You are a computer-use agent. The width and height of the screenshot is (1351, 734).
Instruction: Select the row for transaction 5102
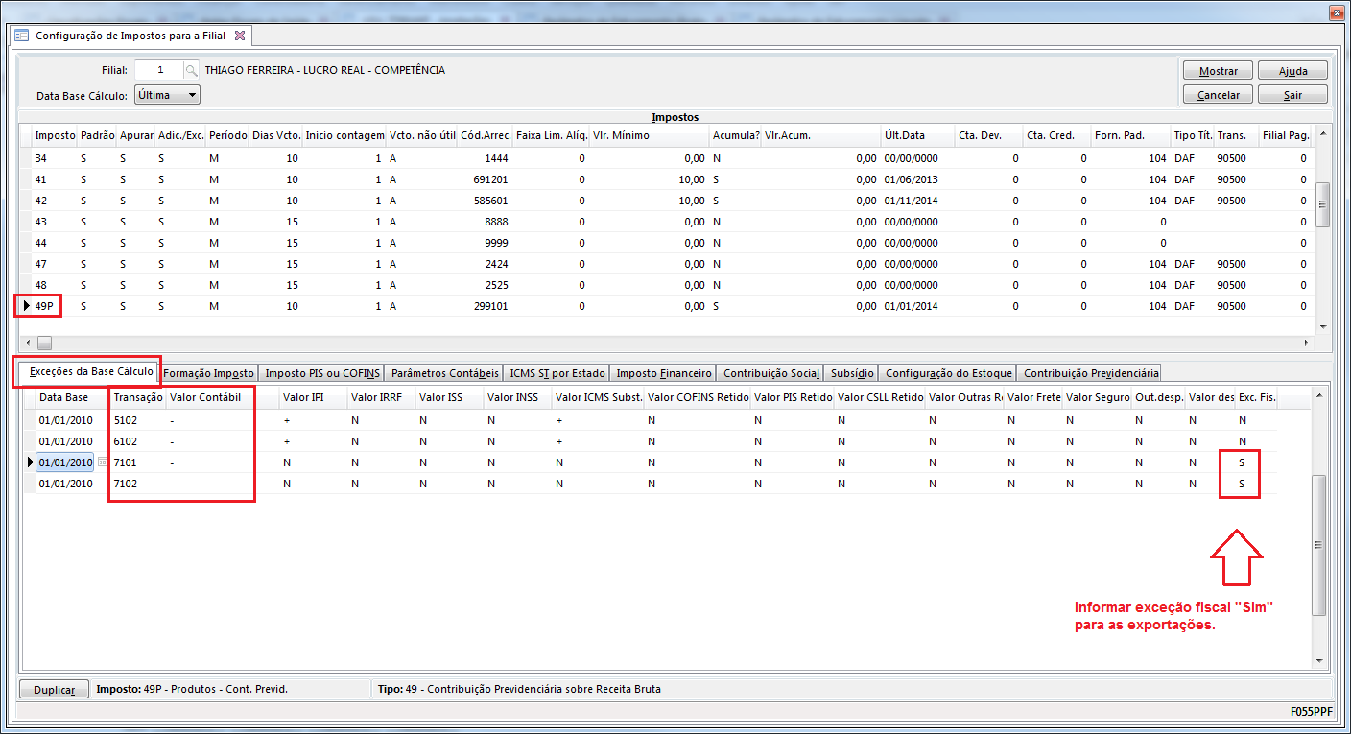127,420
